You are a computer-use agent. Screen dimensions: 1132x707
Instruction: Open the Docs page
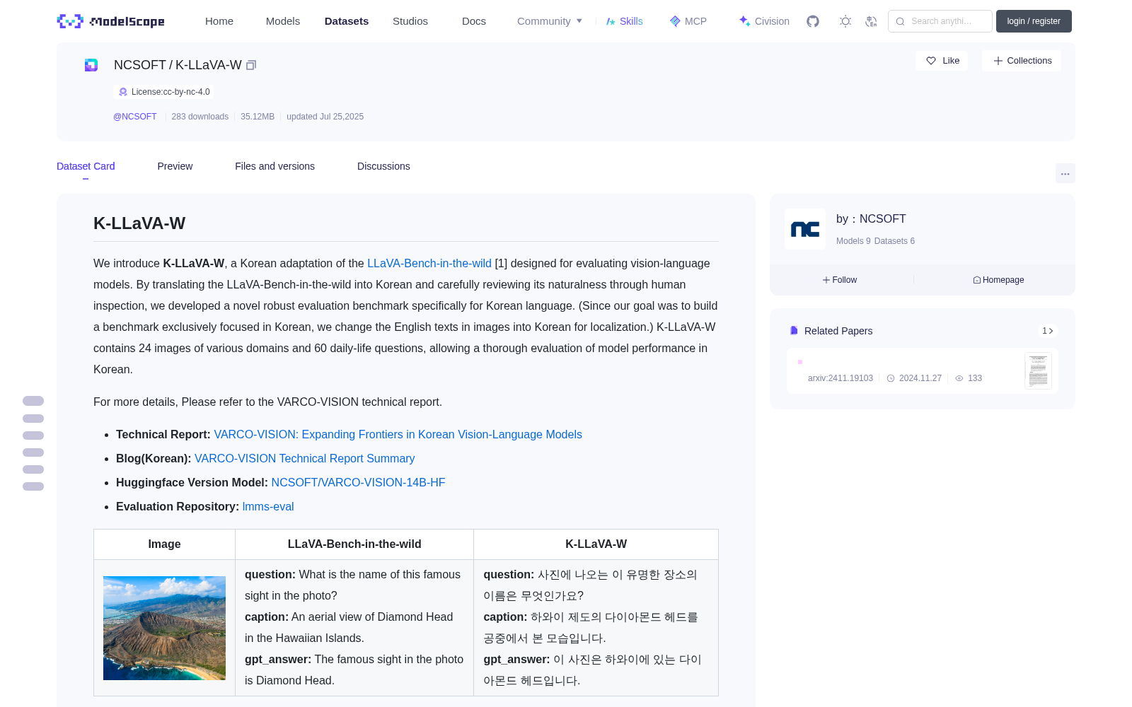point(474,21)
